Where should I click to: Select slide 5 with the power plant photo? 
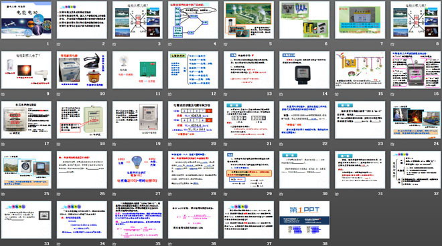(249, 20)
